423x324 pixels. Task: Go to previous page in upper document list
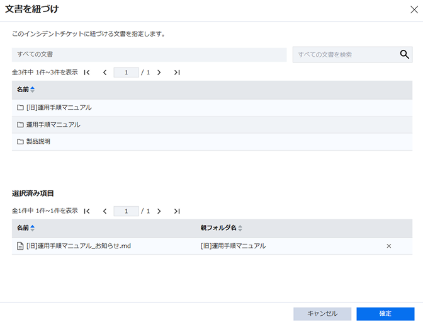pos(104,72)
